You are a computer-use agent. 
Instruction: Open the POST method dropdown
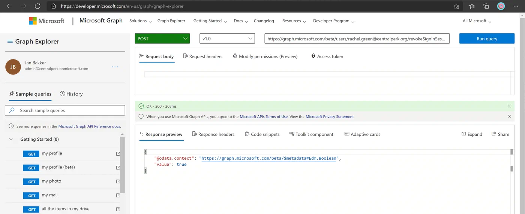coord(162,39)
